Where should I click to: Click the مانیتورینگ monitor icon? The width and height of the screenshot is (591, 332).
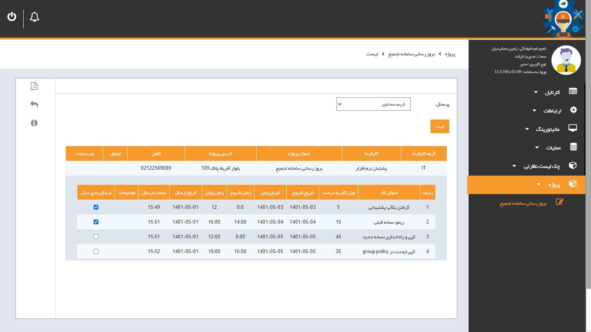[x=573, y=128]
